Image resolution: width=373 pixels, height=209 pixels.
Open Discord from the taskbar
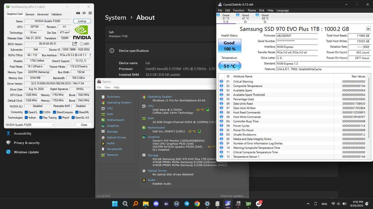(156, 203)
